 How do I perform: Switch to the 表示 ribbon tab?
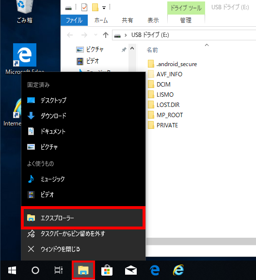coord(153,20)
